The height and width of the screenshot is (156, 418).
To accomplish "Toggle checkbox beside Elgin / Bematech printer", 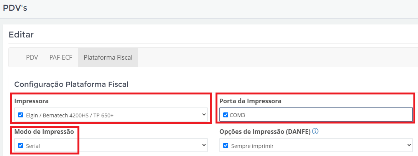I will pyautogui.click(x=21, y=115).
